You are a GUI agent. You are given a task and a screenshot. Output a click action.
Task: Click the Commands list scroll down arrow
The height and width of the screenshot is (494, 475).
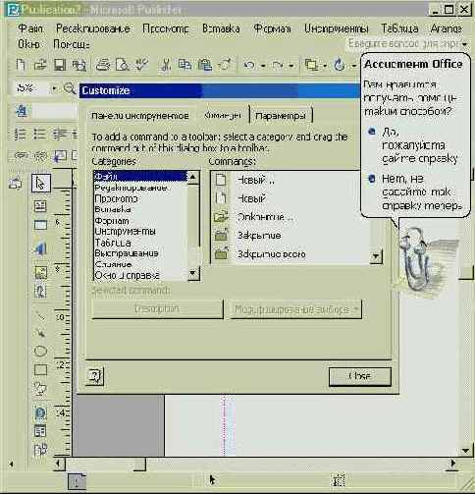(376, 256)
